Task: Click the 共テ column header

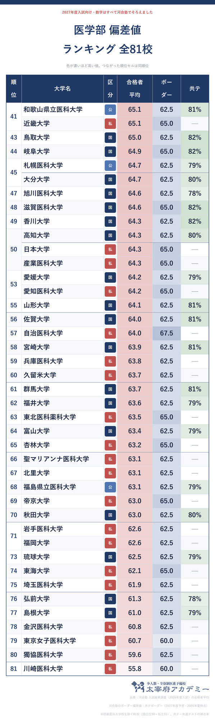Action: coord(195,89)
